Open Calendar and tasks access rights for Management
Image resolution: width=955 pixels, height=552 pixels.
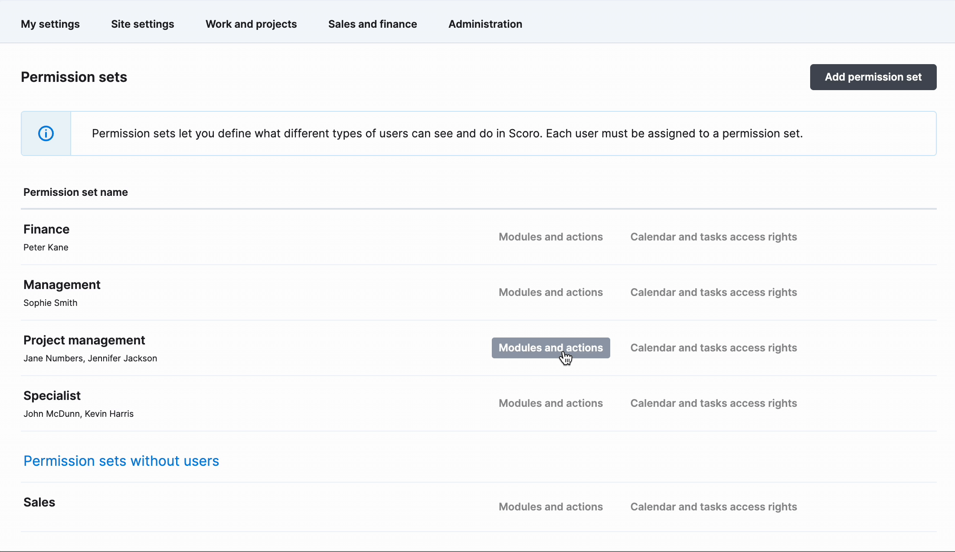point(713,292)
